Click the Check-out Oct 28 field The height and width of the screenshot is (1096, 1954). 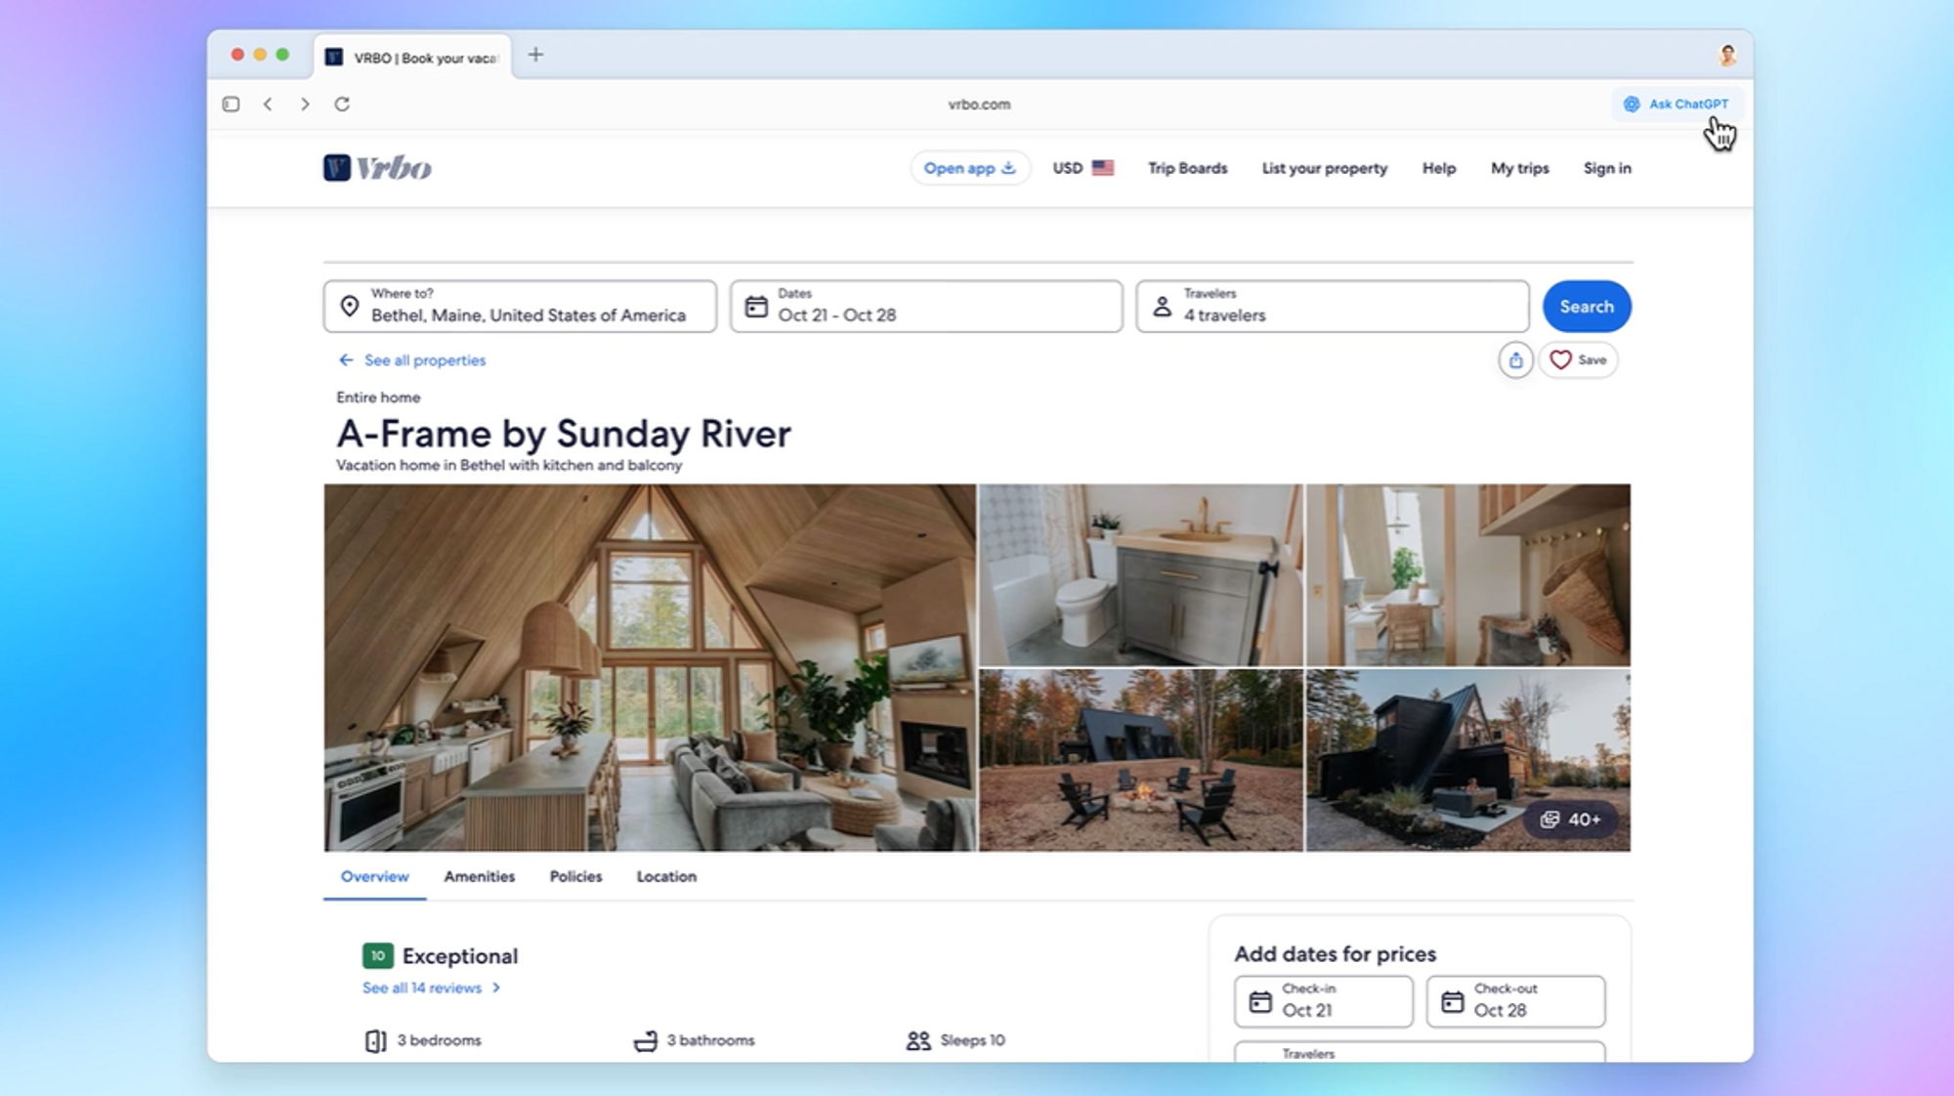(1514, 1001)
